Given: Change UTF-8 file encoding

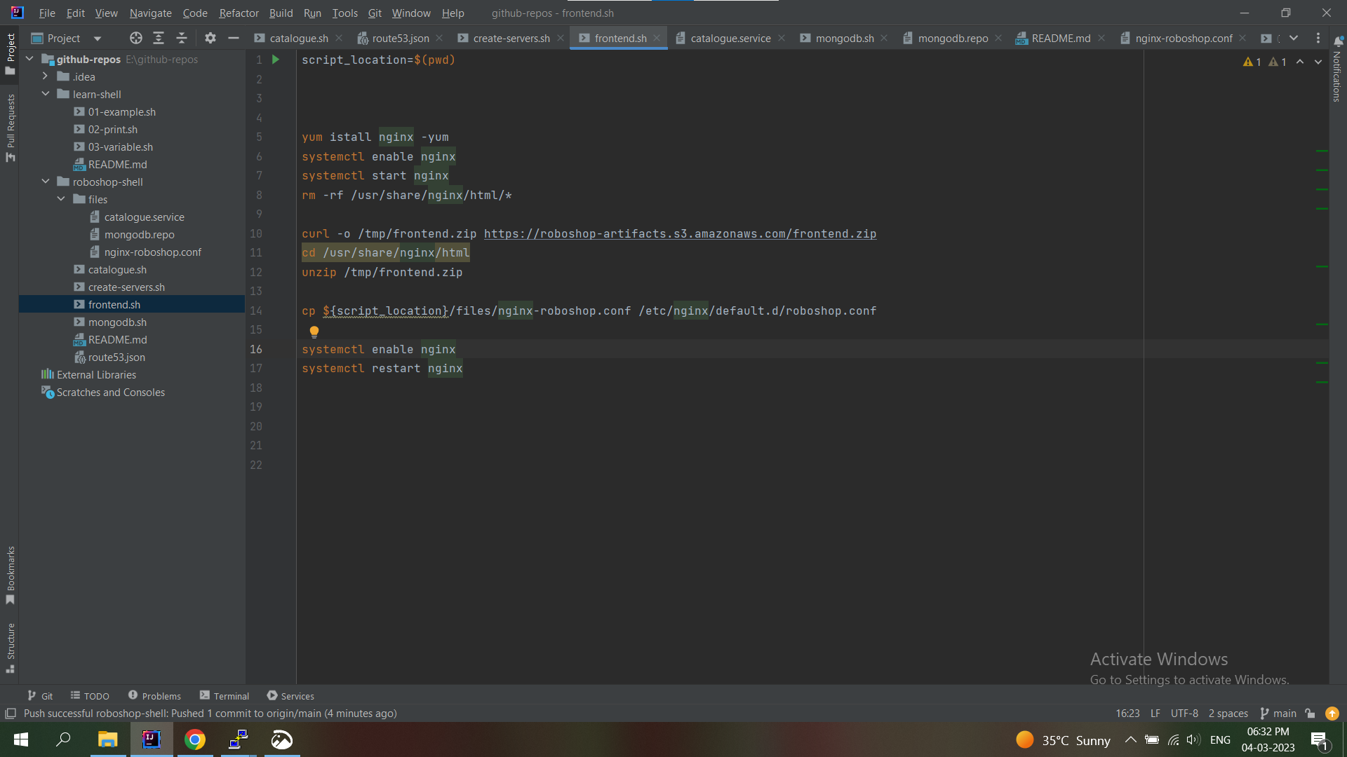Looking at the screenshot, I should tap(1184, 714).
